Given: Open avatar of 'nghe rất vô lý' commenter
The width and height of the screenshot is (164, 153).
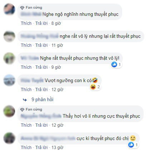Looking at the screenshot, I should 9,37.
